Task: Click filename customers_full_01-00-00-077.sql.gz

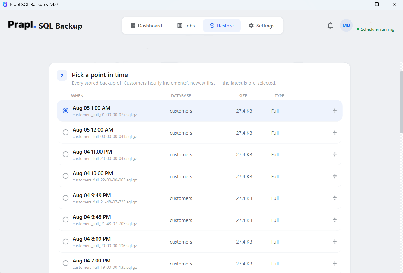Action: click(105, 115)
